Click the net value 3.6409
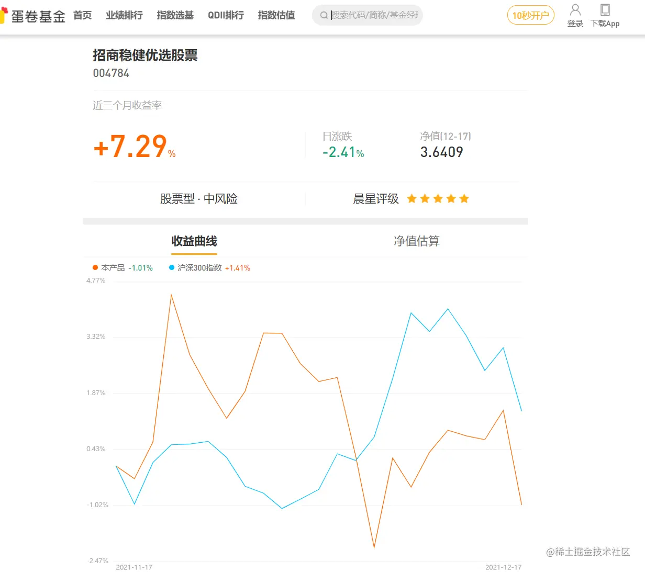The height and width of the screenshot is (572, 645). [x=442, y=152]
